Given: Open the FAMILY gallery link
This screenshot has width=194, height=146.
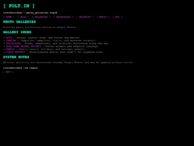Looking at the screenshot, I should [10, 49].
